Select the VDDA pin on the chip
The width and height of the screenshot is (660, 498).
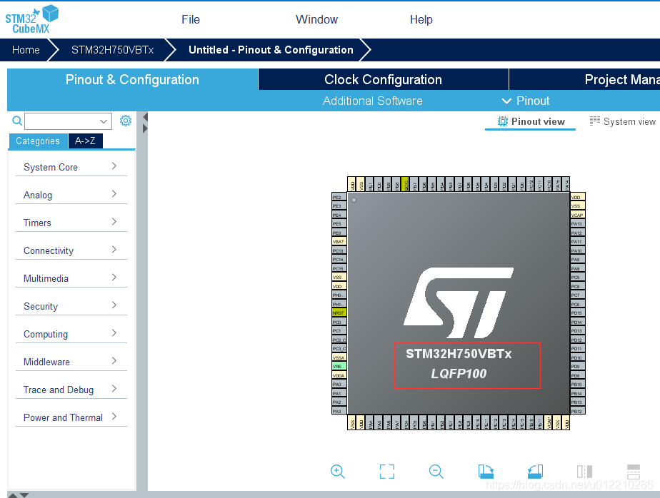pos(339,375)
